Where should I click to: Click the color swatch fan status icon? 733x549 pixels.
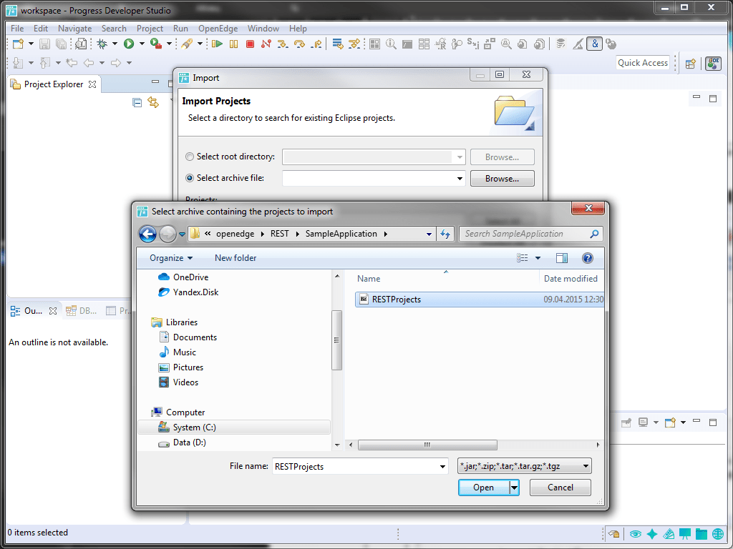pyautogui.click(x=669, y=533)
